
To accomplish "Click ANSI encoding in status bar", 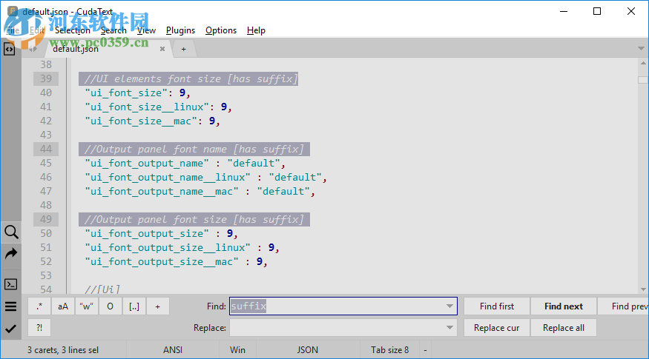I will [x=173, y=350].
